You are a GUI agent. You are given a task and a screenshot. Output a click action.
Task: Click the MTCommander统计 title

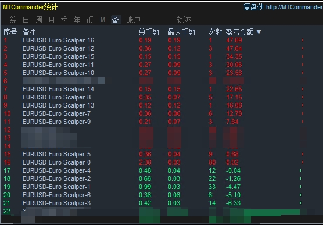30,8
